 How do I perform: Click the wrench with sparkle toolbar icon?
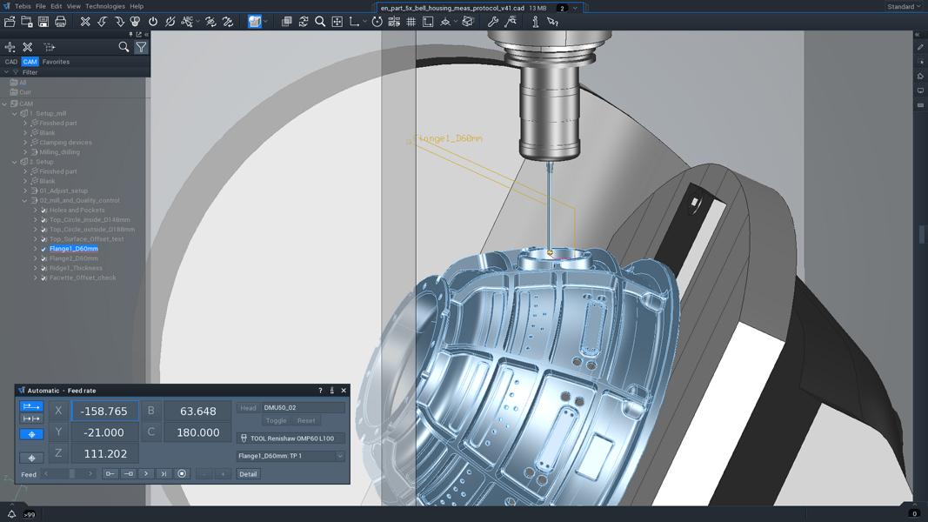[511, 22]
